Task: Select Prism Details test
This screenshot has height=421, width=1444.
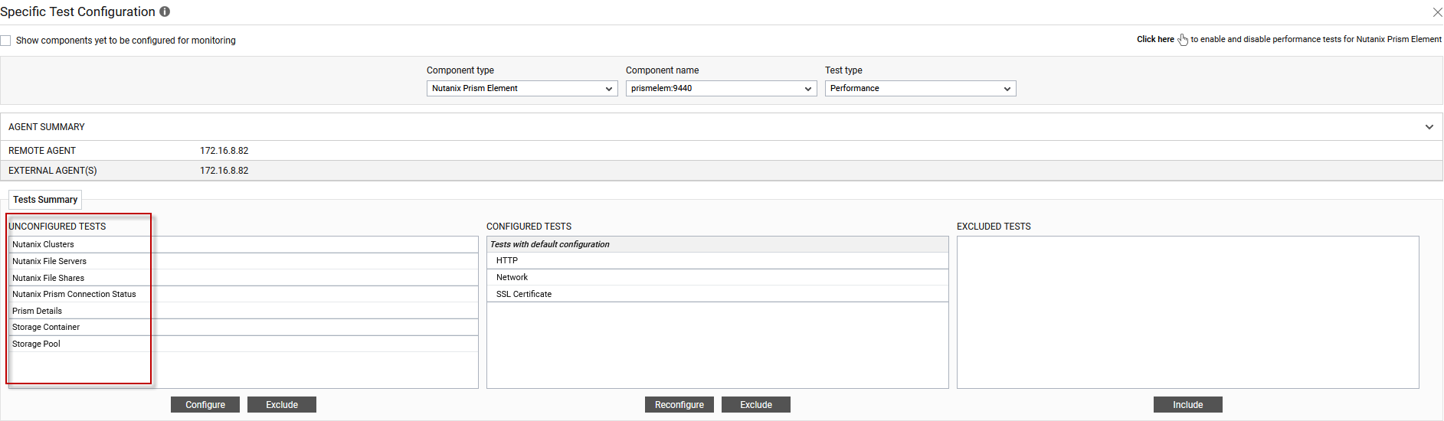Action: coord(244,311)
